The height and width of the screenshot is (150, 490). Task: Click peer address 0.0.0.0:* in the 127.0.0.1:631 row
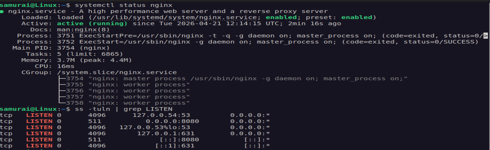(x=250, y=134)
